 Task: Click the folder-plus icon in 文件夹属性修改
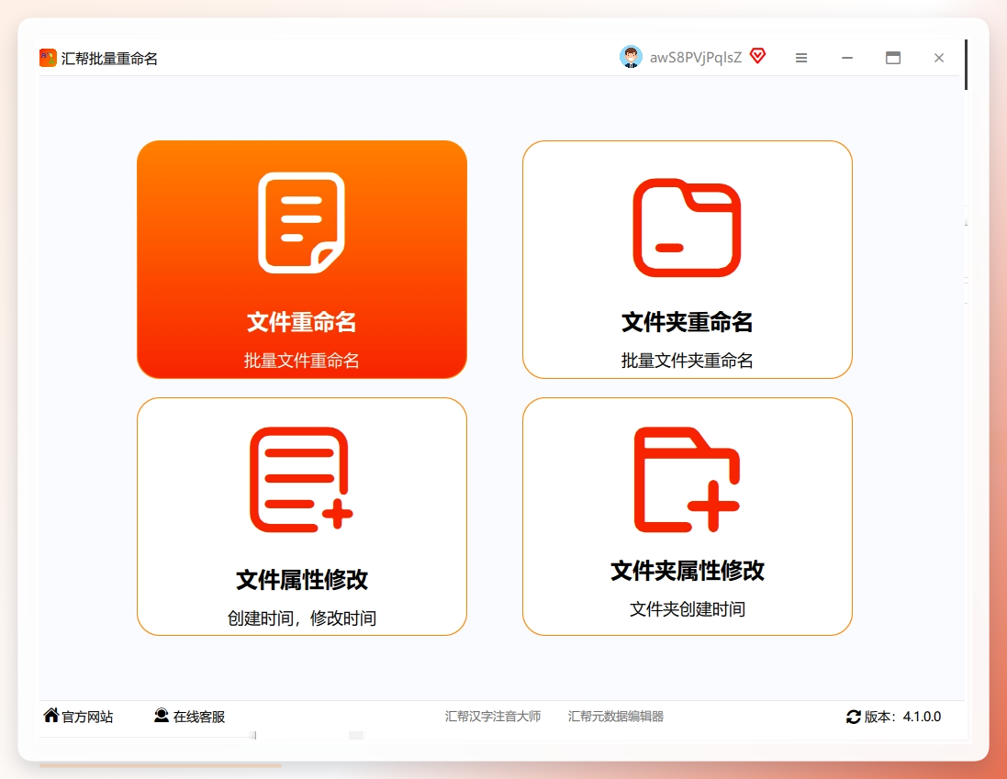coord(687,479)
